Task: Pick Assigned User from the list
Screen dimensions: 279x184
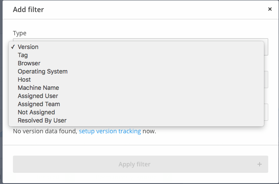Action: coord(38,96)
